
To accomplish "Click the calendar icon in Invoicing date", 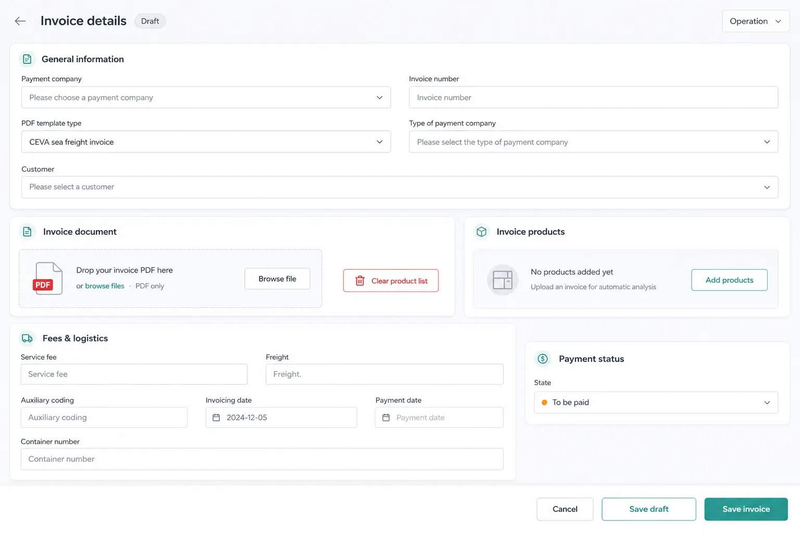I will point(216,417).
